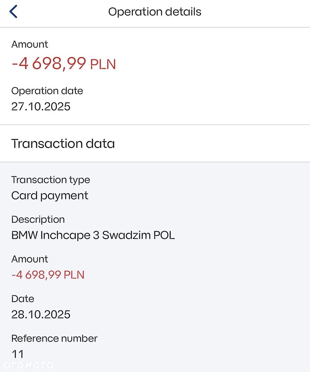Open the Transaction data section header

point(63,143)
